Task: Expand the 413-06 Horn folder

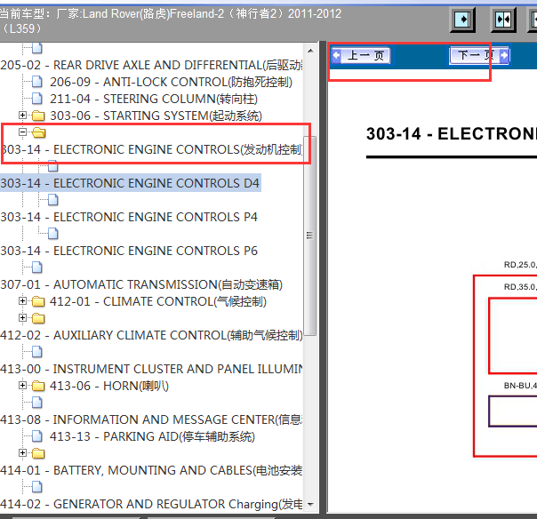Action: click(x=22, y=386)
